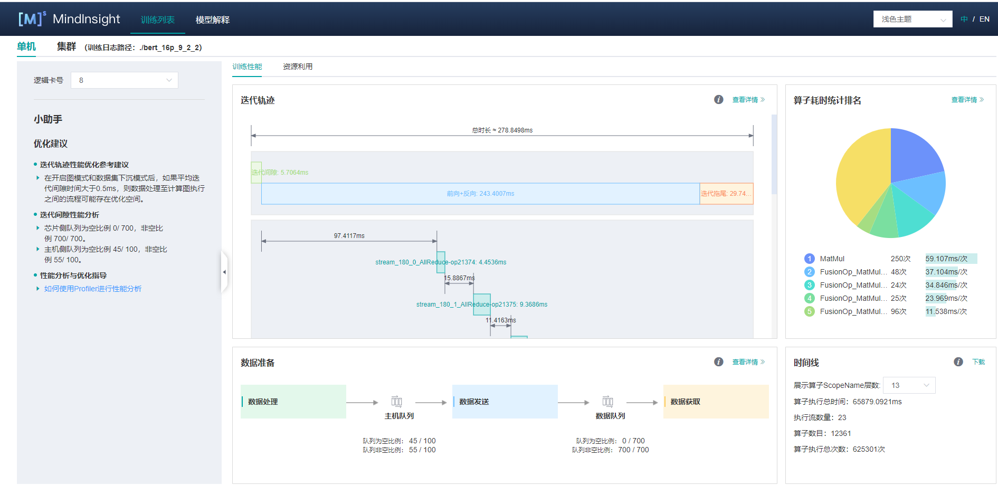Switch language to EN
The image size is (998, 485).
[984, 19]
